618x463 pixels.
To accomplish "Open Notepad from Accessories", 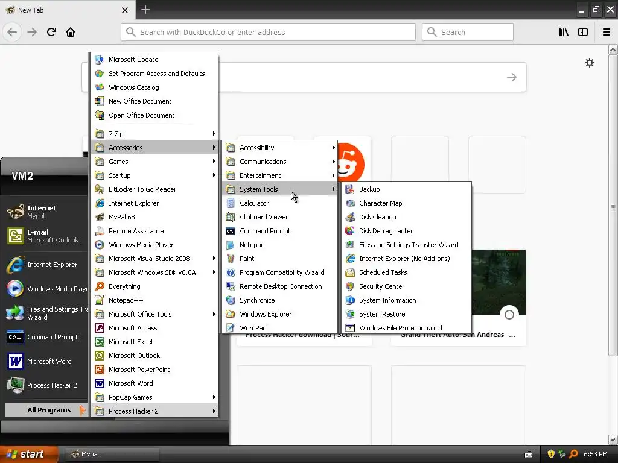I will click(x=280, y=245).
